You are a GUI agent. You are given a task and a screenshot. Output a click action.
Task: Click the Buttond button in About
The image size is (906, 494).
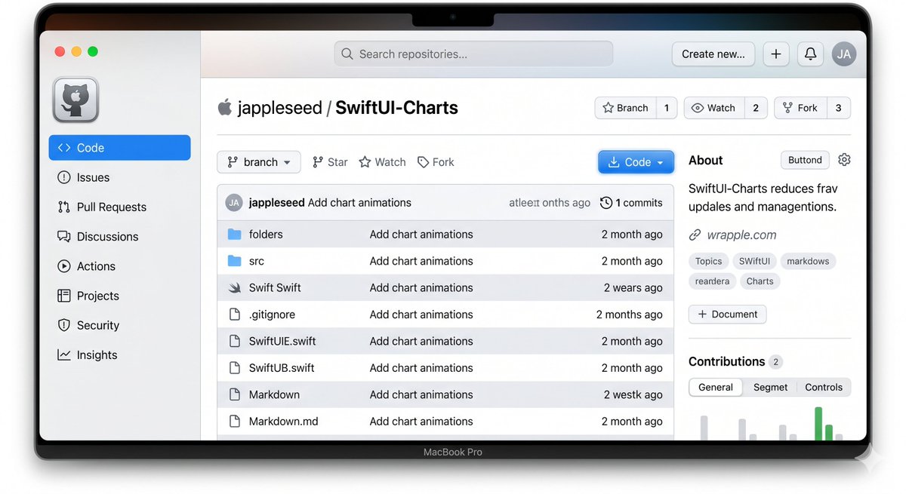[805, 160]
